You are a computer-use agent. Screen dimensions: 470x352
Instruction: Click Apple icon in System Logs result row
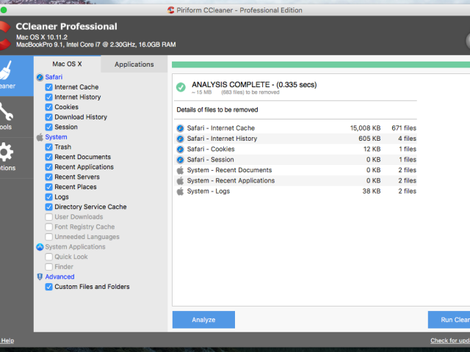pos(180,191)
